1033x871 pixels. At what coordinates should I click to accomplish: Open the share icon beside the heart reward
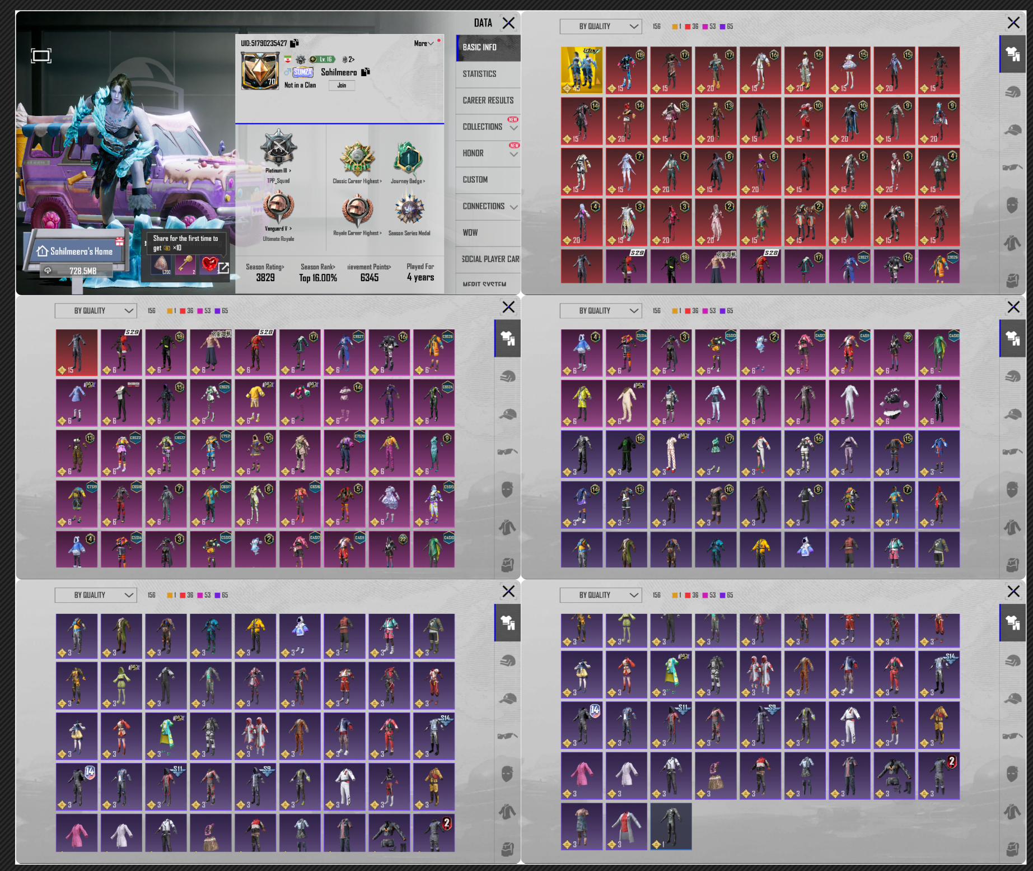223,268
